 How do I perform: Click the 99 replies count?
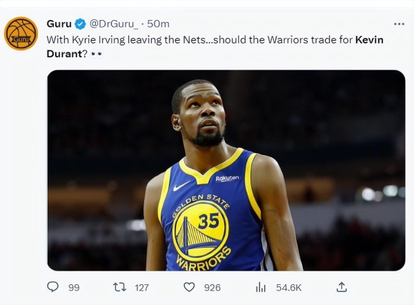click(x=74, y=288)
